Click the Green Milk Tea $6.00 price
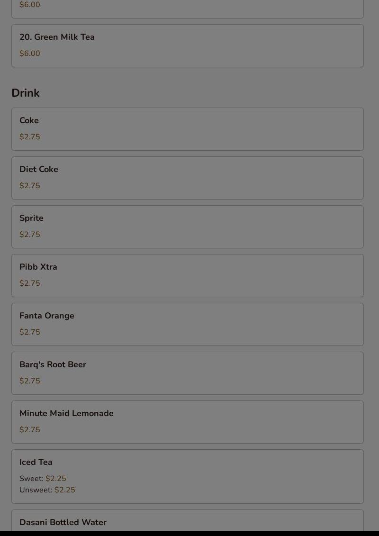 30,54
